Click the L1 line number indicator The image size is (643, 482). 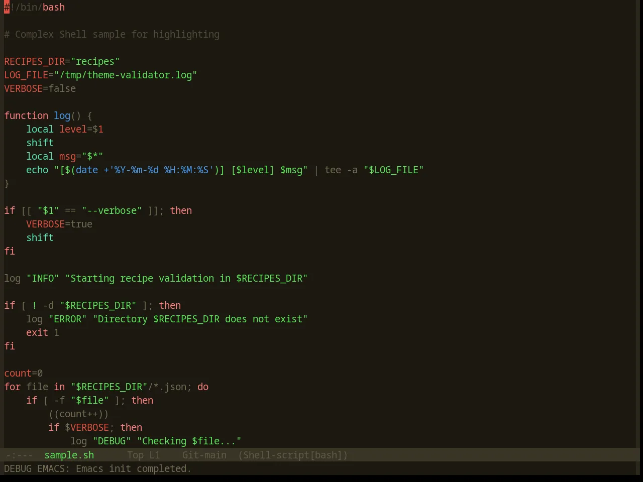click(155, 455)
